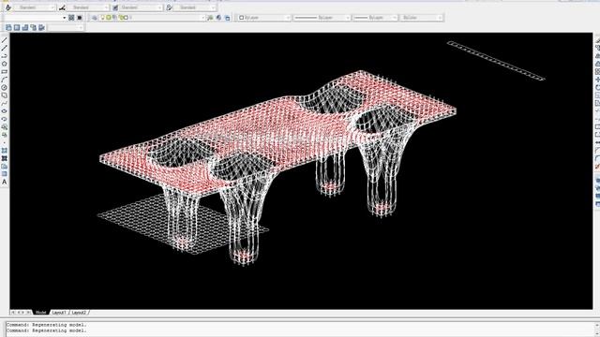Click the Single Viewport icon
The width and height of the screenshot is (600, 337).
click(x=17, y=27)
